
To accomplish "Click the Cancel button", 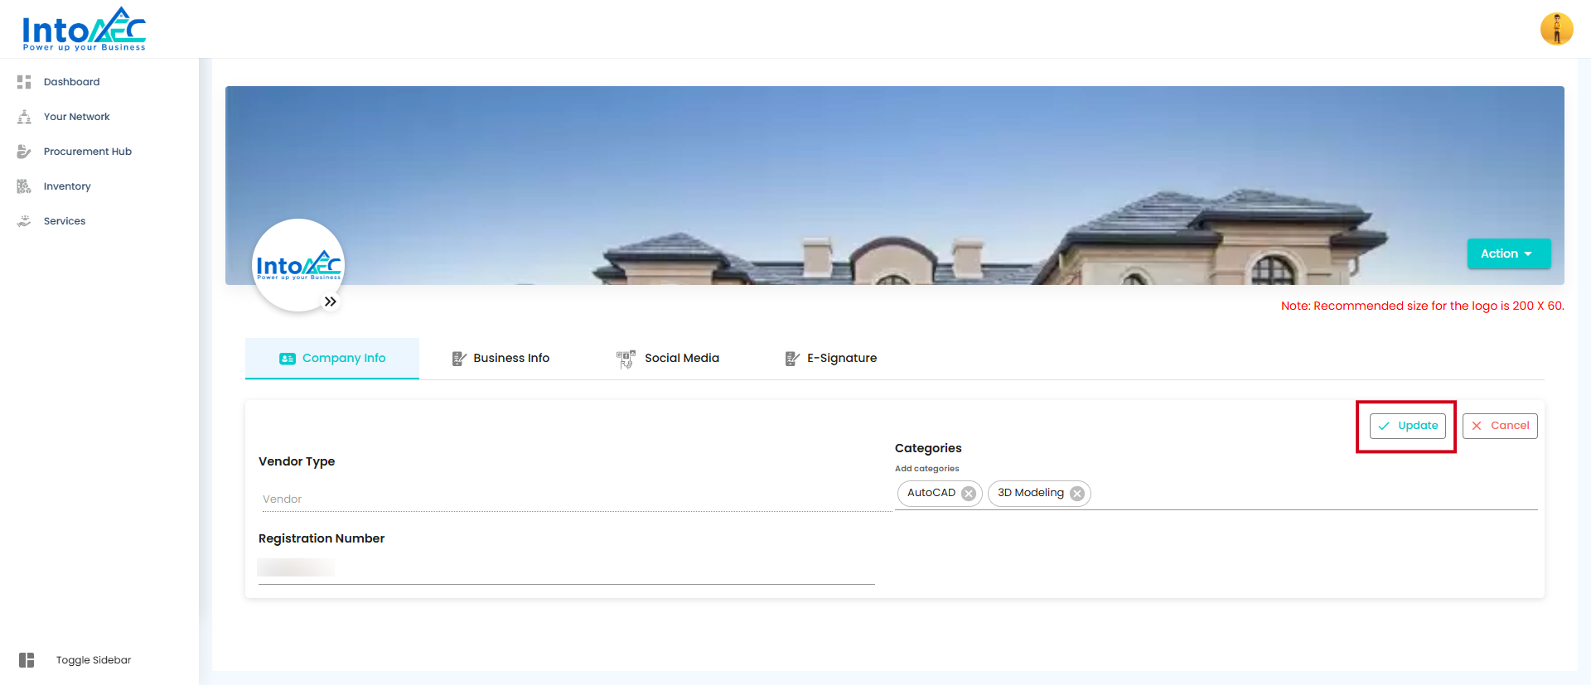I will (1500, 426).
